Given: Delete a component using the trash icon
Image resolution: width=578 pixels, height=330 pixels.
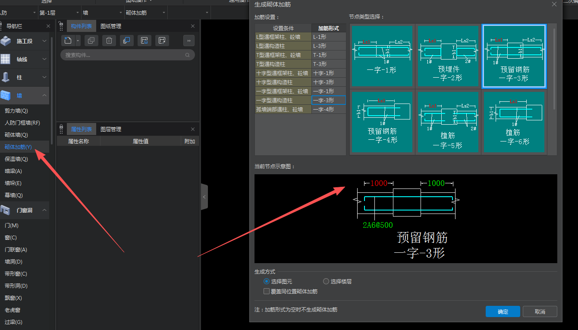Looking at the screenshot, I should [108, 40].
